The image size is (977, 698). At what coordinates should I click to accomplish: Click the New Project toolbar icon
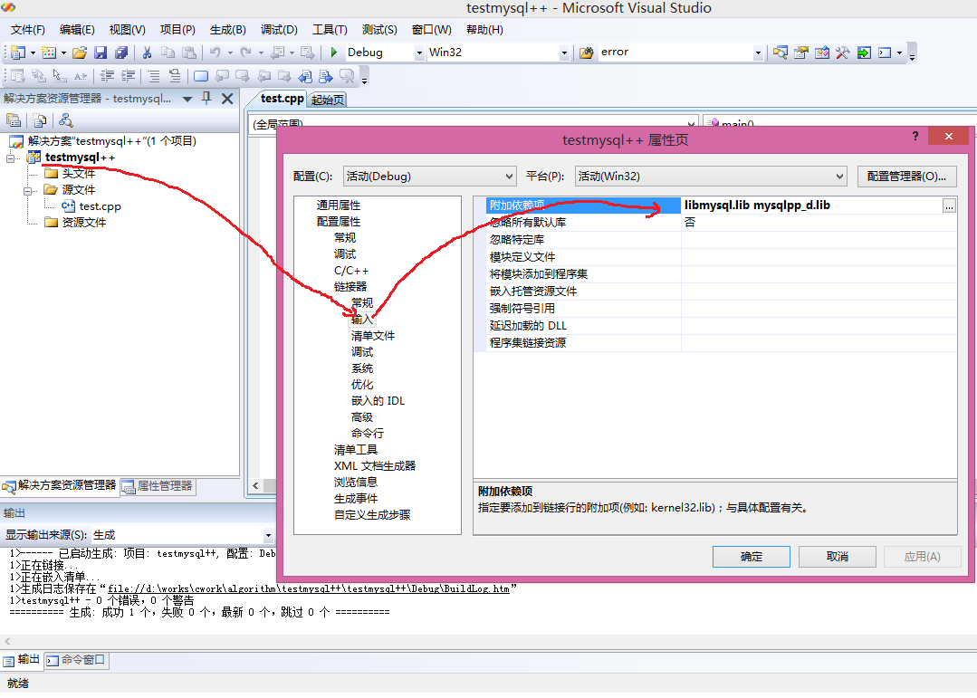[18, 53]
